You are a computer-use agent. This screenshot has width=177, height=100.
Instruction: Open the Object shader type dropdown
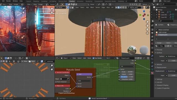[x=66, y=58]
